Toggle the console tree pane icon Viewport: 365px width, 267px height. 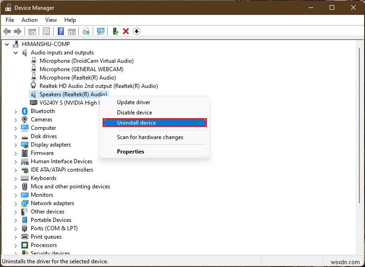[32, 31]
